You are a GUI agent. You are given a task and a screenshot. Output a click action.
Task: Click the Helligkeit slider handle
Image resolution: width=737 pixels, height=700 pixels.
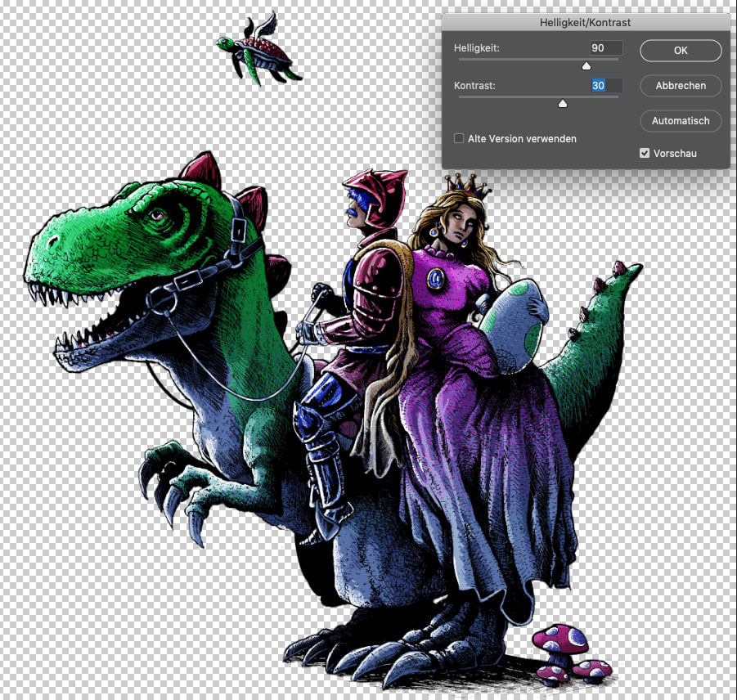click(x=586, y=65)
